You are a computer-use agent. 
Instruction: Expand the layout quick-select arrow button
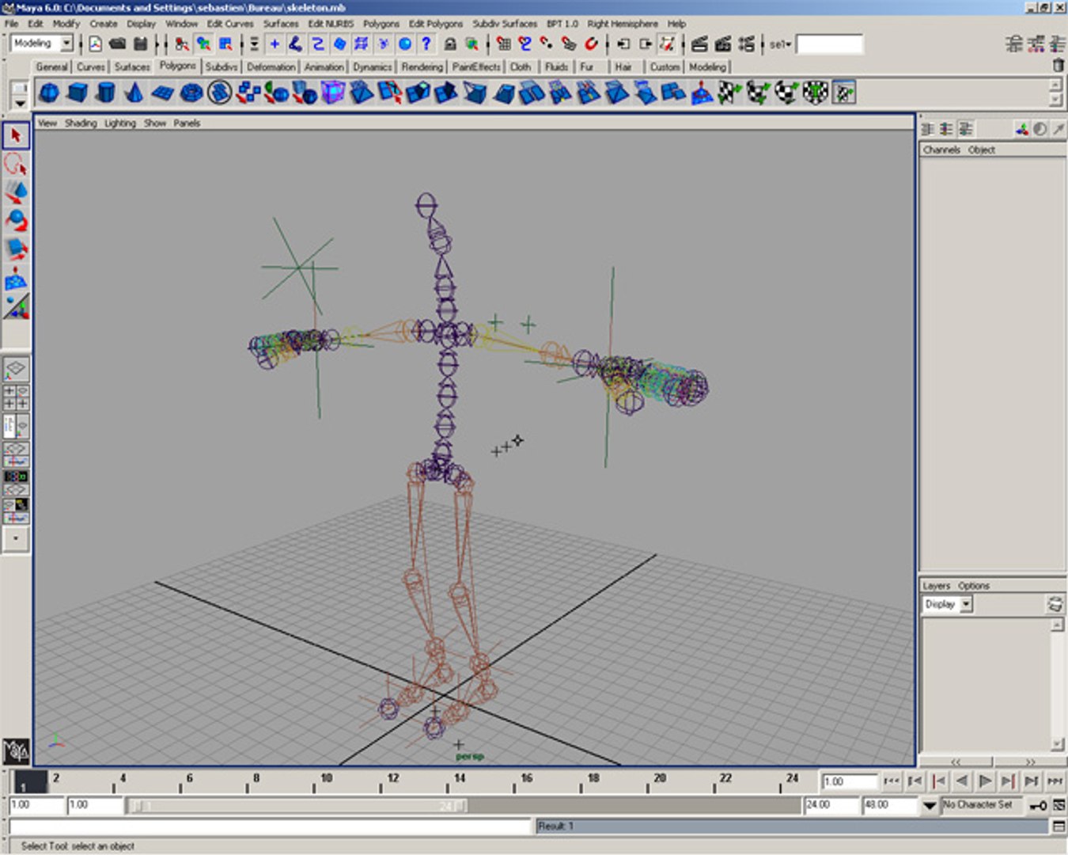(x=16, y=538)
